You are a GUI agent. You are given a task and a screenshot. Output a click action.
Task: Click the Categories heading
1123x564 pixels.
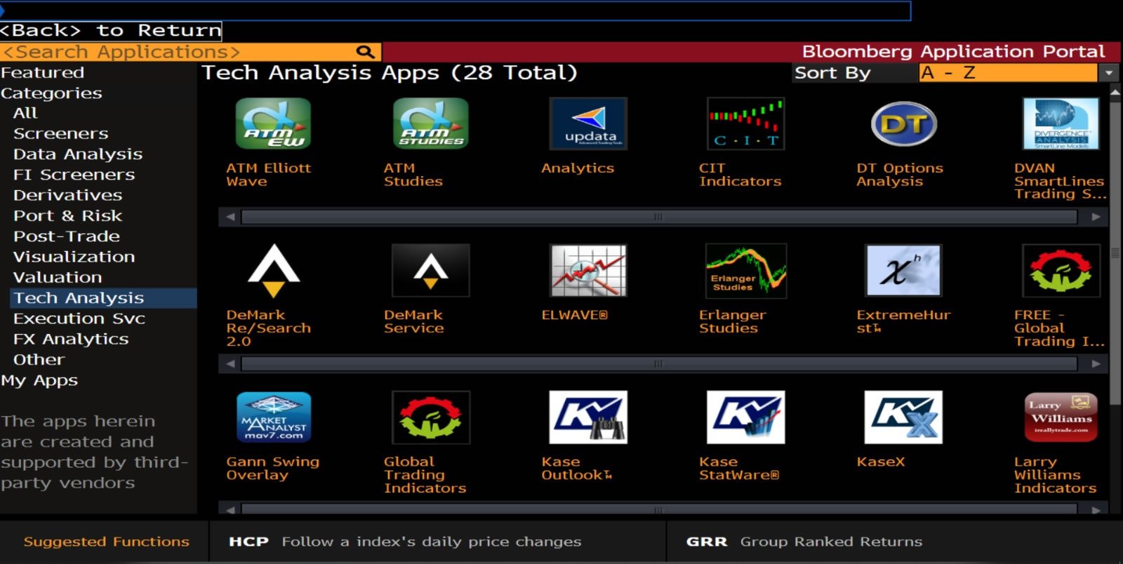click(51, 93)
